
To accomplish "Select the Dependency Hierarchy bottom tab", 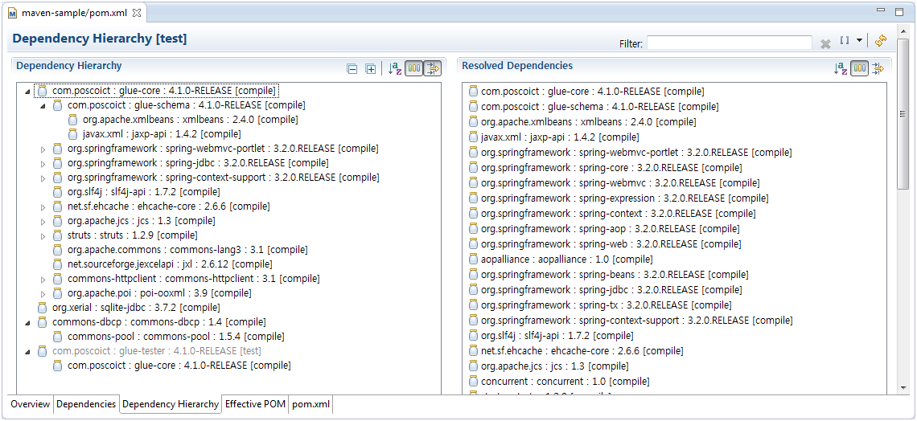I will click(x=171, y=404).
